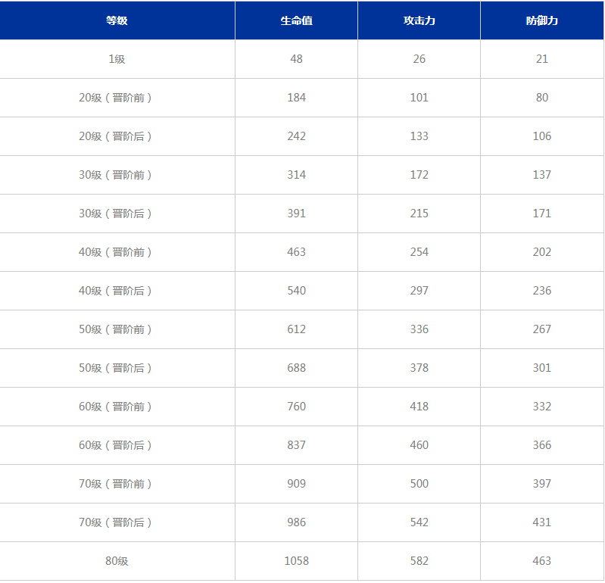605x583 pixels.
Task: Click defense value 301
Action: 541,368
